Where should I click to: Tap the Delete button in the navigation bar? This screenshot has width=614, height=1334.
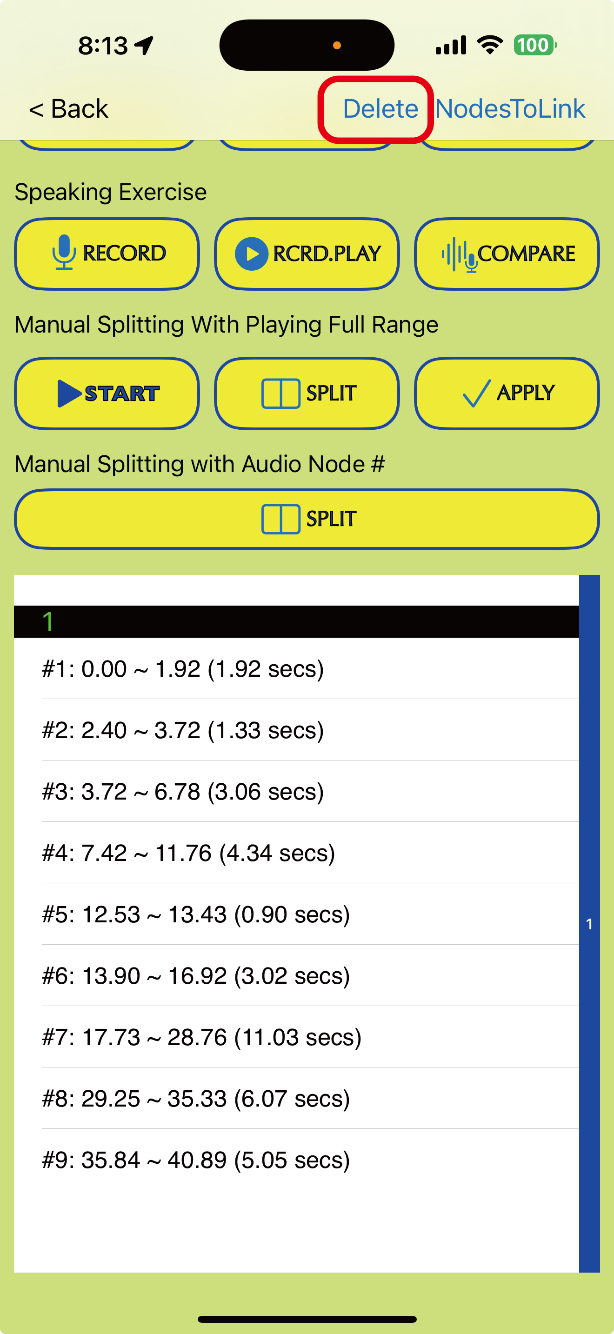coord(380,109)
